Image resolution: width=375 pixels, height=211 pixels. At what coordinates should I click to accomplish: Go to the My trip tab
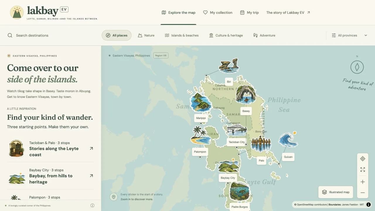click(x=249, y=13)
